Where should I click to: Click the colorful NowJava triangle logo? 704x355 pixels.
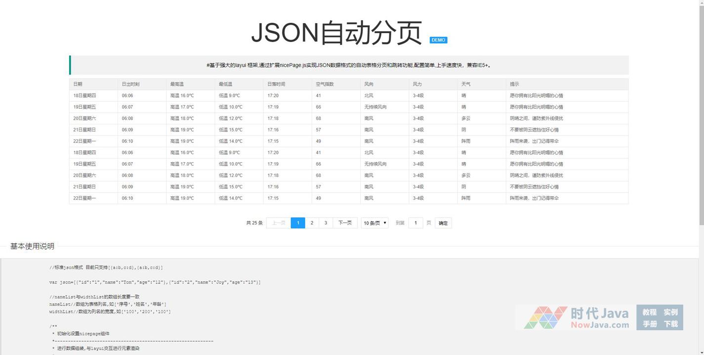click(545, 317)
